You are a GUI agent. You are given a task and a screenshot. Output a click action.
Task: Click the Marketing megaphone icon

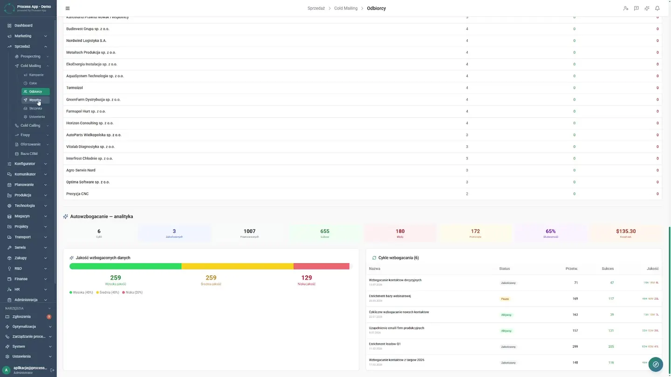tap(9, 36)
